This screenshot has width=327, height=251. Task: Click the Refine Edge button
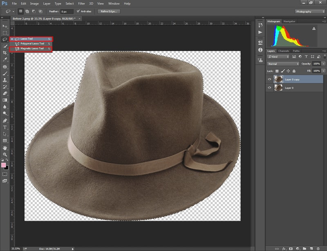[x=108, y=12]
